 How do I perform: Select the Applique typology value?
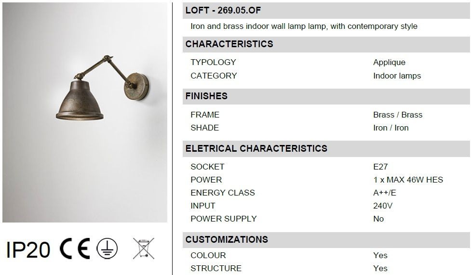(x=390, y=63)
